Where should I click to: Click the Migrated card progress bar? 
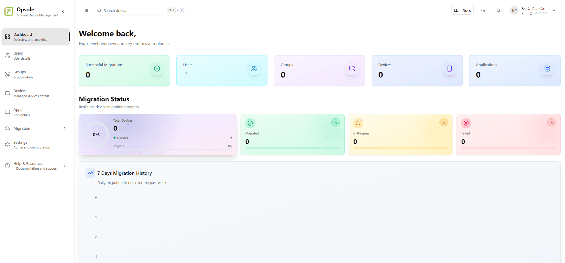pos(292,148)
